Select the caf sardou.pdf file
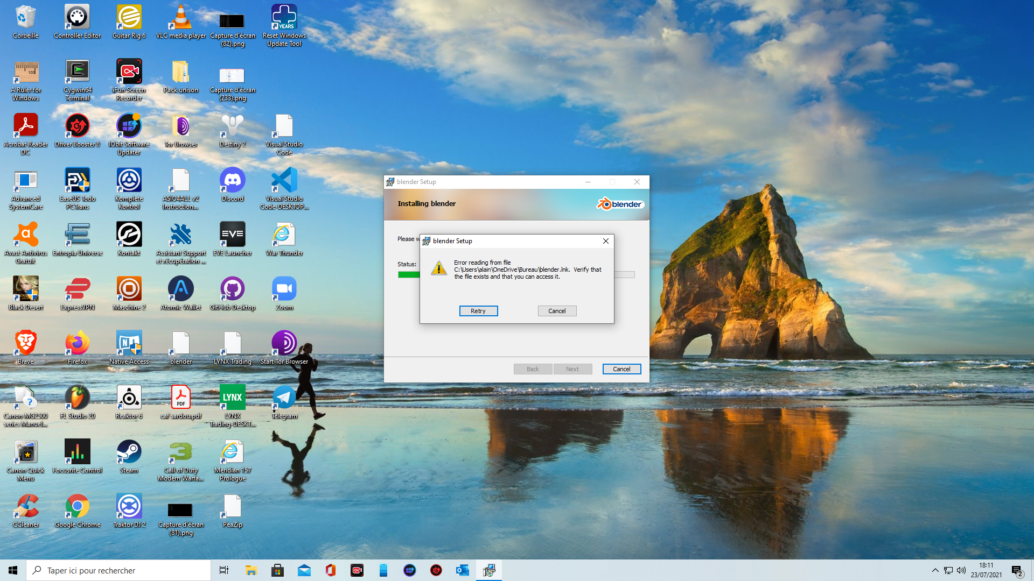Viewport: 1034px width, 581px height. point(181,403)
